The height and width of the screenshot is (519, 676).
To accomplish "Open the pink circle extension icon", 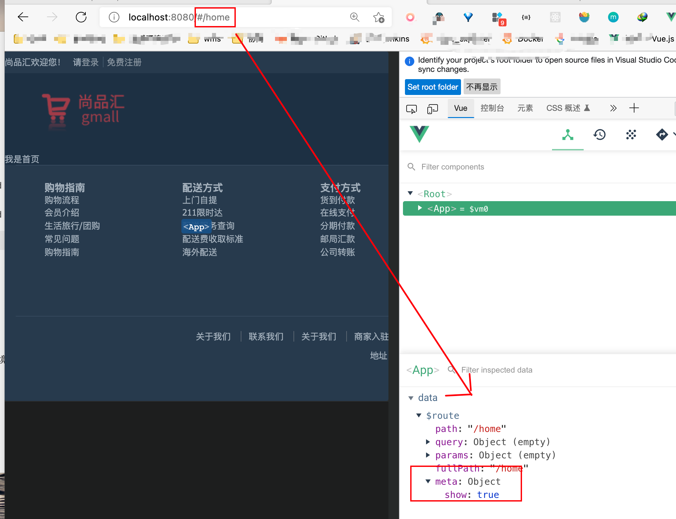I will pos(410,17).
